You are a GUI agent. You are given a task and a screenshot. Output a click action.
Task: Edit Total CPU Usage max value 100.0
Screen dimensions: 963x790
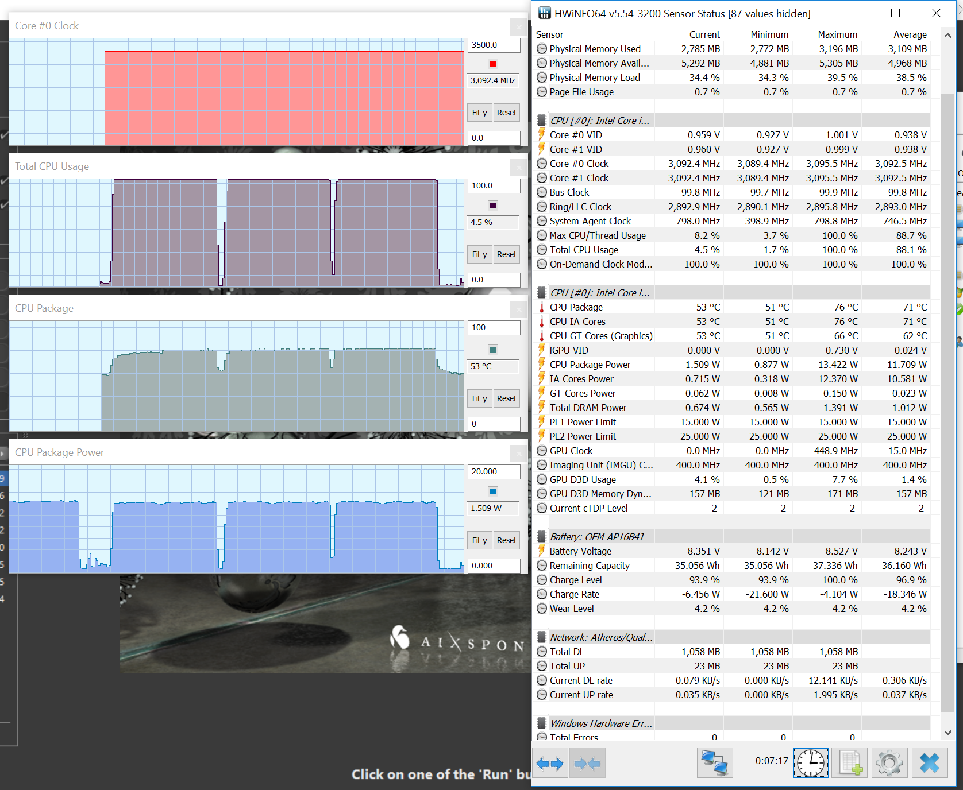494,185
